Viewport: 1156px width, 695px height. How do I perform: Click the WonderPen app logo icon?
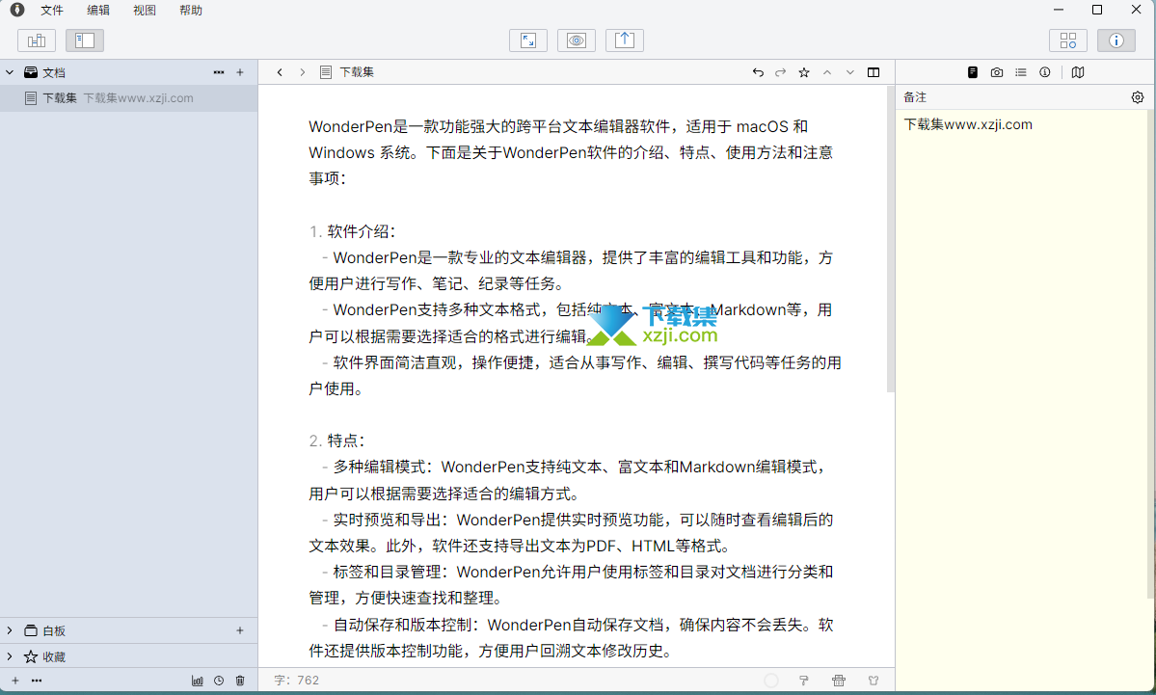coord(17,10)
